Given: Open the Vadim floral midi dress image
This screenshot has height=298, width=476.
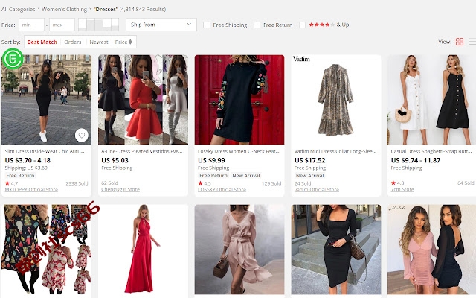Looking at the screenshot, I should [x=336, y=100].
